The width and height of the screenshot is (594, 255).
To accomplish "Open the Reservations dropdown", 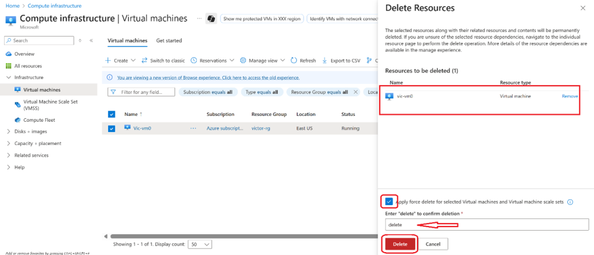I will click(x=232, y=60).
